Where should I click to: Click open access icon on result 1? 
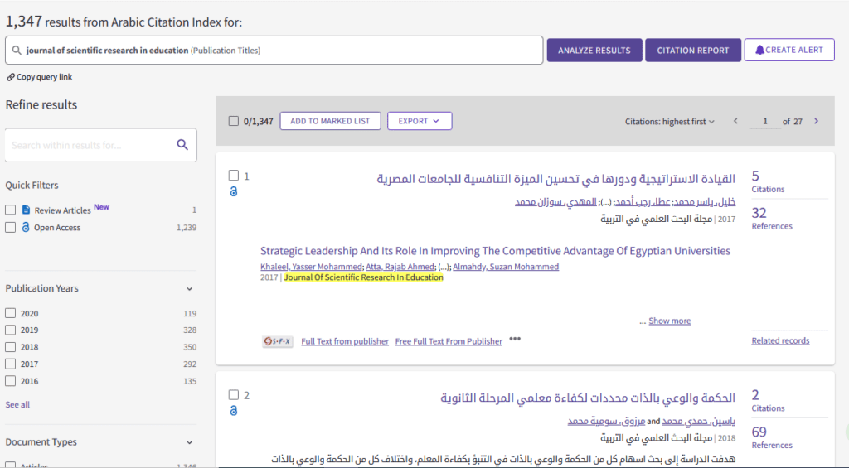[x=234, y=191]
